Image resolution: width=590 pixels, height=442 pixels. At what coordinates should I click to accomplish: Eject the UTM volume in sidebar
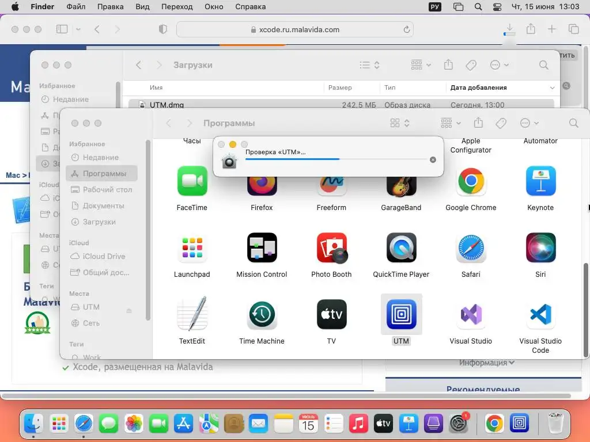tap(129, 310)
